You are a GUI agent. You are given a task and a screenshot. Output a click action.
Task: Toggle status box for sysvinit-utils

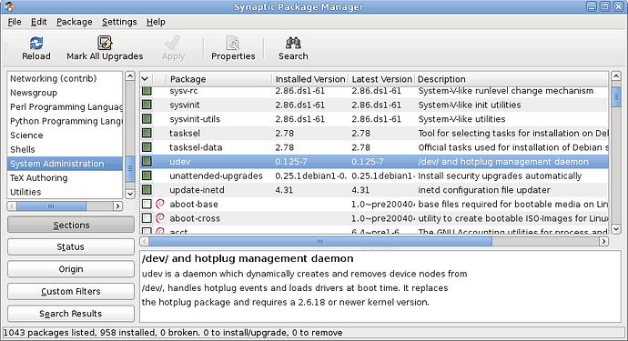[147, 119]
